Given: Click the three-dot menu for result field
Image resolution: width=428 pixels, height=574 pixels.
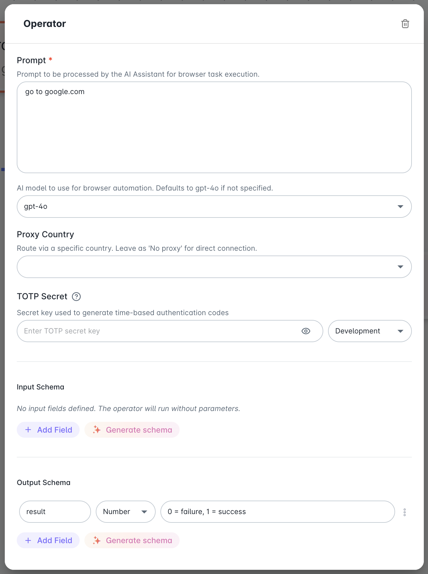Looking at the screenshot, I should (x=404, y=512).
